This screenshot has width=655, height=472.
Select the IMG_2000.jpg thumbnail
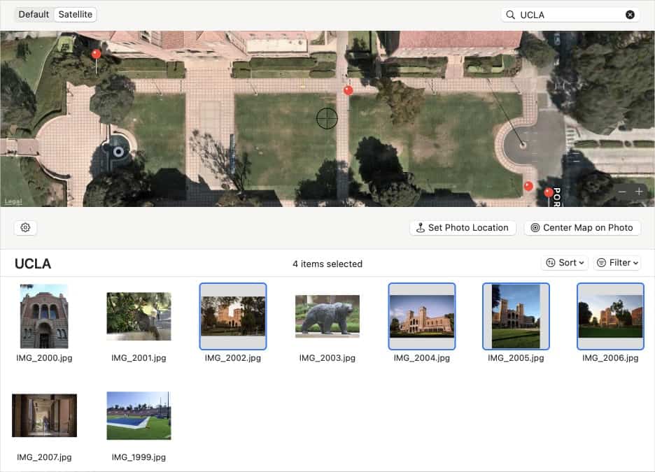pos(44,316)
